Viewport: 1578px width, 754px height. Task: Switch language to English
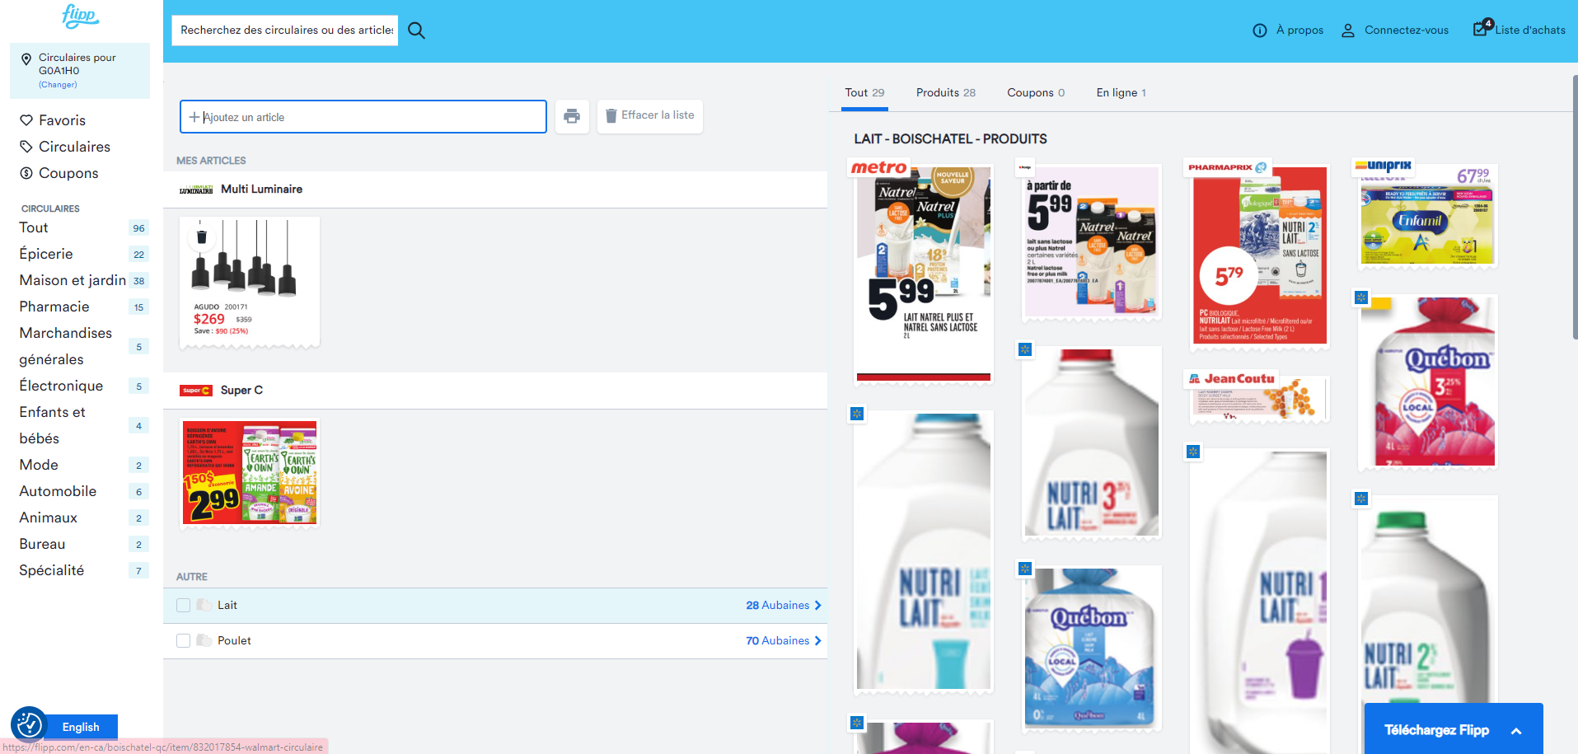click(x=81, y=727)
